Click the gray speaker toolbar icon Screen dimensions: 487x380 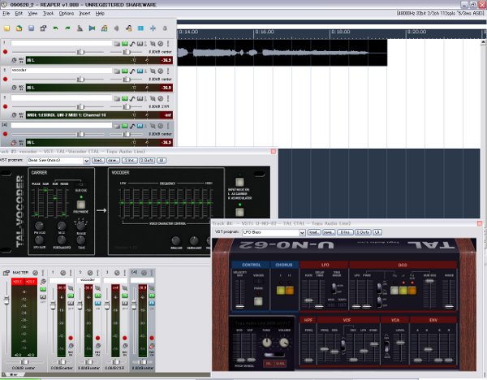pos(116,28)
